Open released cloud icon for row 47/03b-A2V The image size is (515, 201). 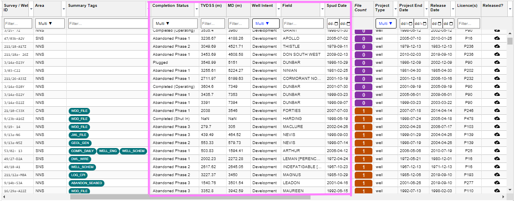coord(497,39)
